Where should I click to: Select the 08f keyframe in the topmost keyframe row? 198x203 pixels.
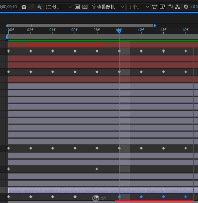97,51
